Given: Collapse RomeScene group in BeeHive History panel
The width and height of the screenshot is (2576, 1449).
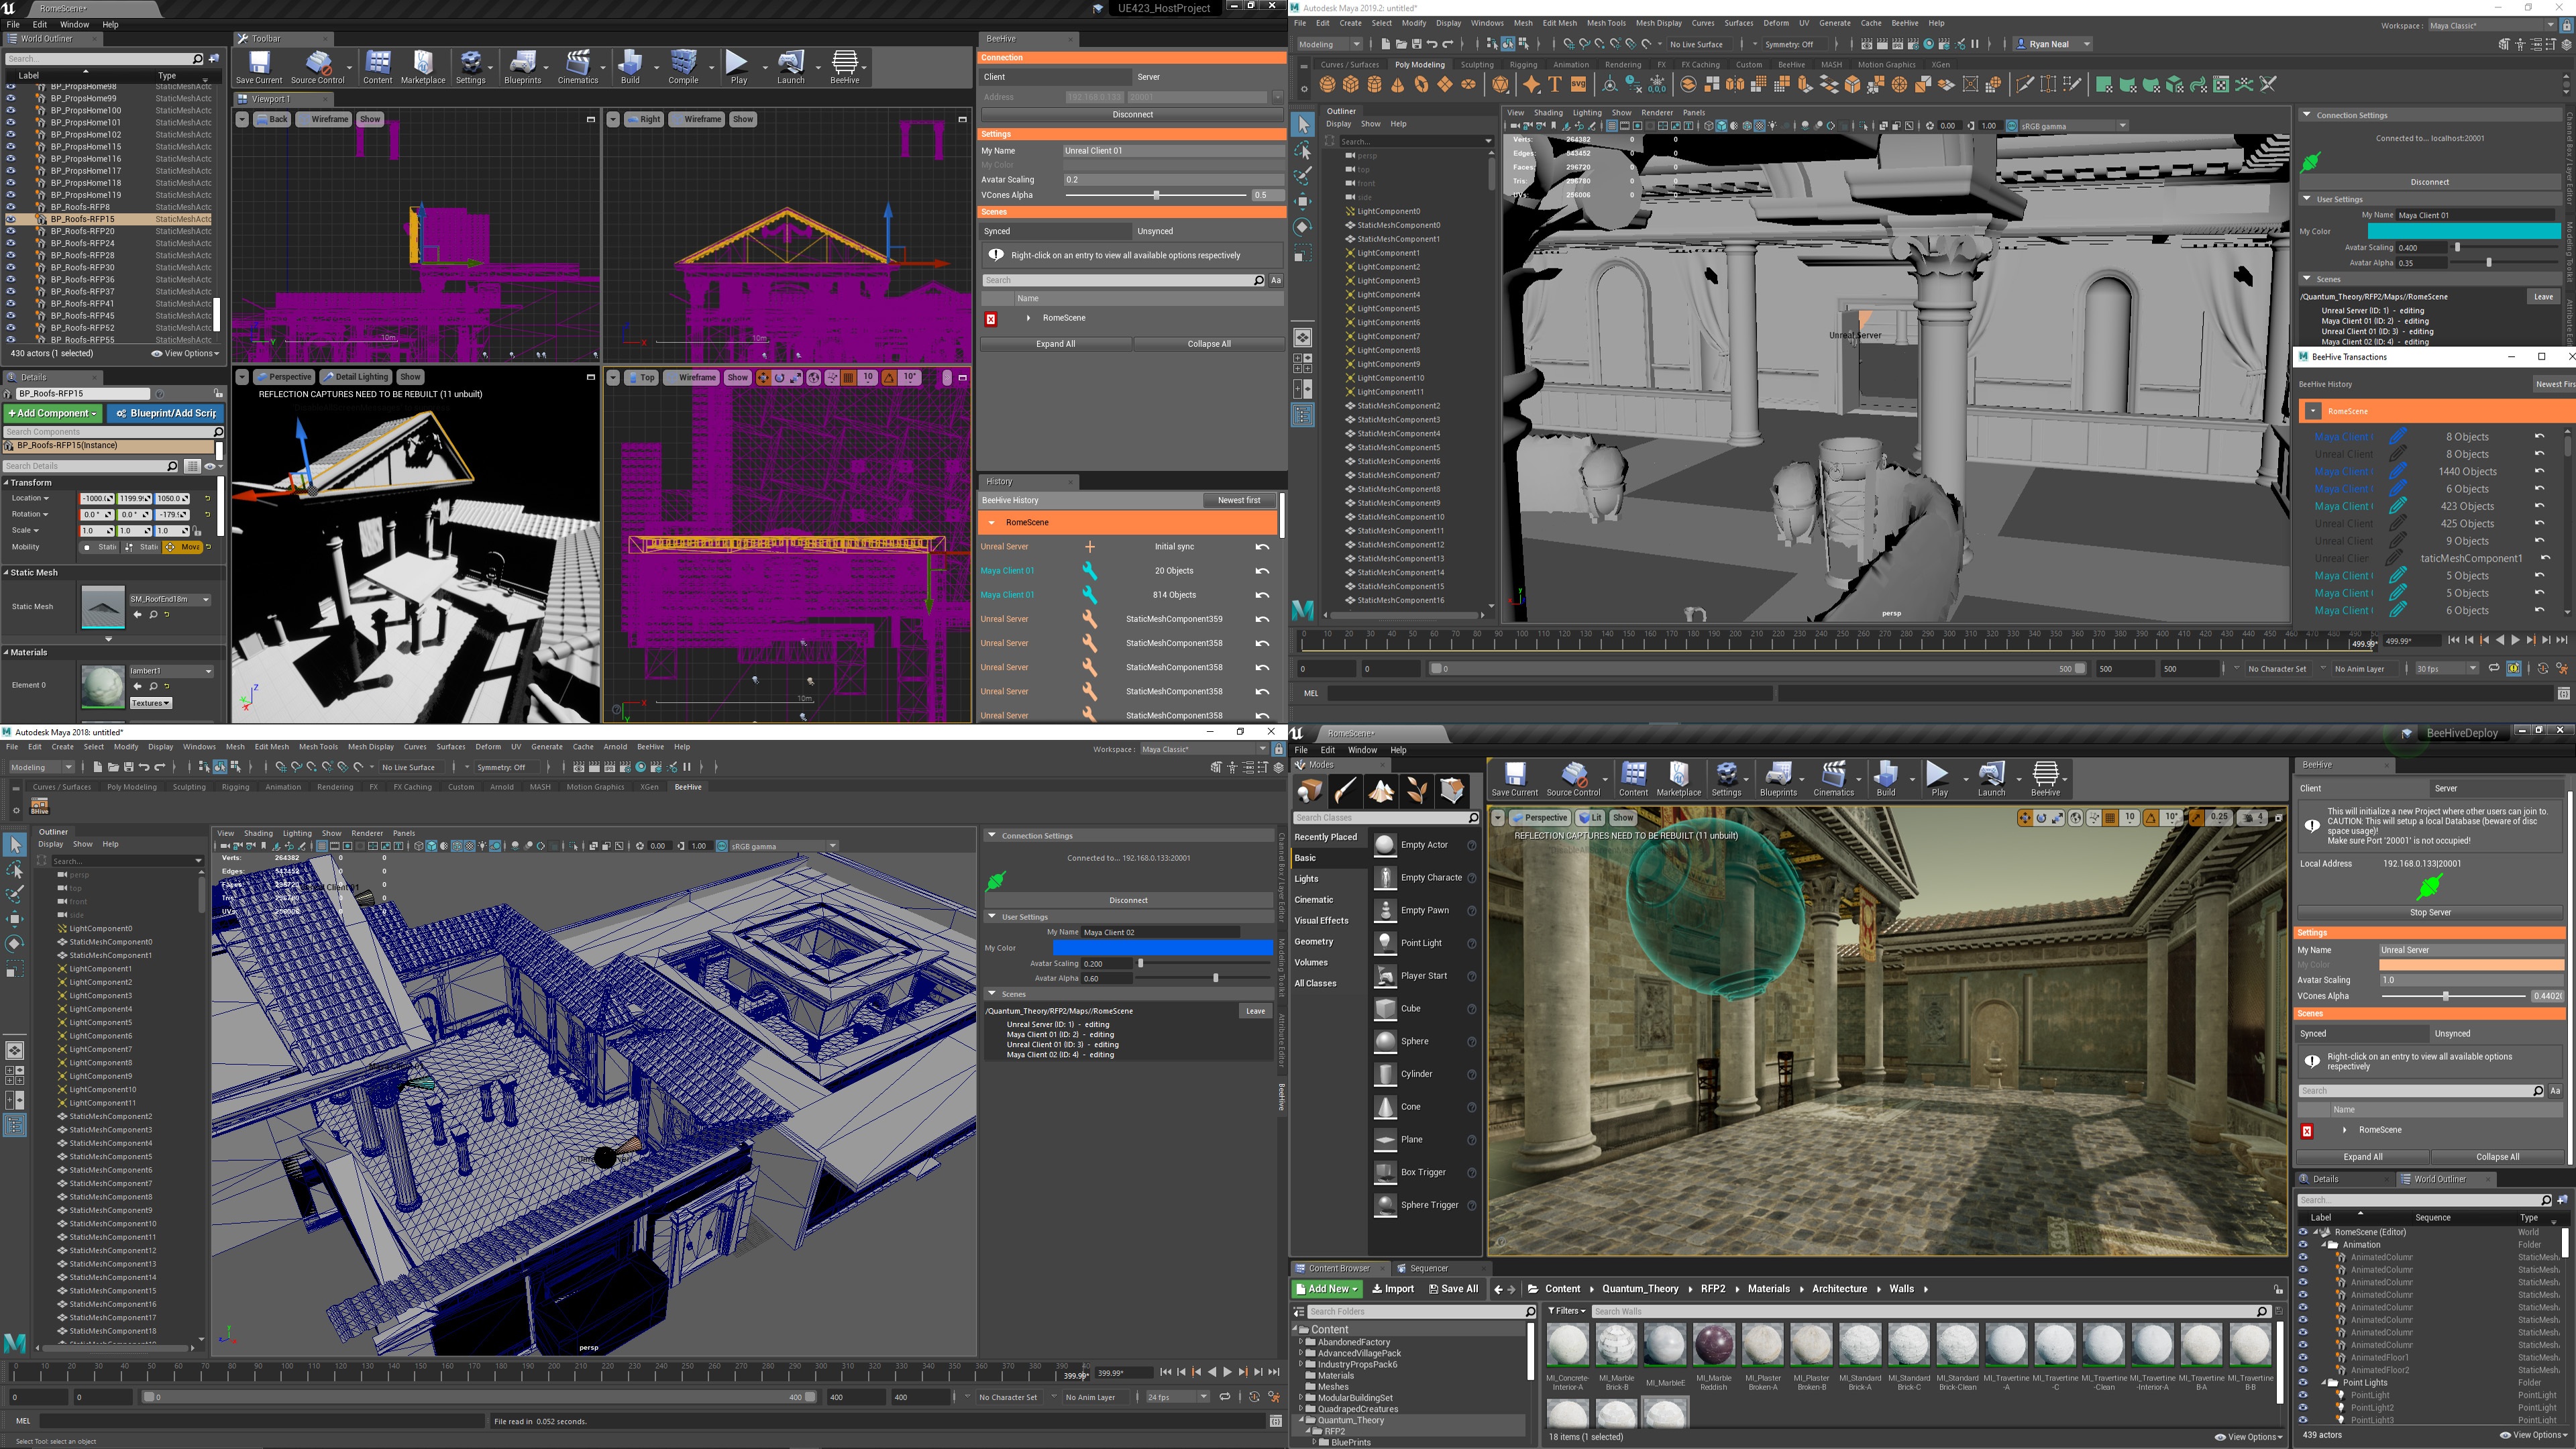Looking at the screenshot, I should [992, 523].
